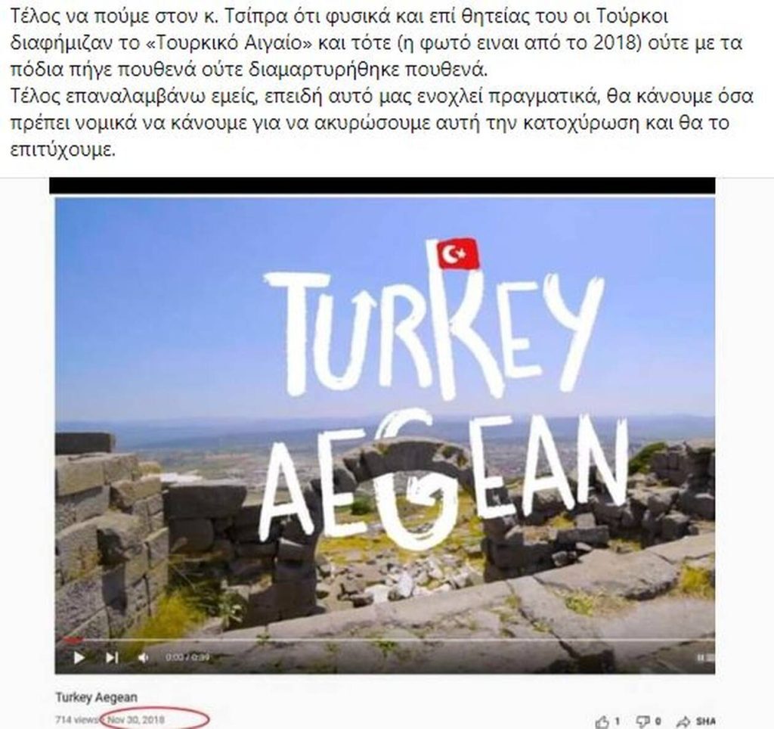Screen dimensions: 774x729
Task: Click the SHA share label text
Action: point(706,721)
